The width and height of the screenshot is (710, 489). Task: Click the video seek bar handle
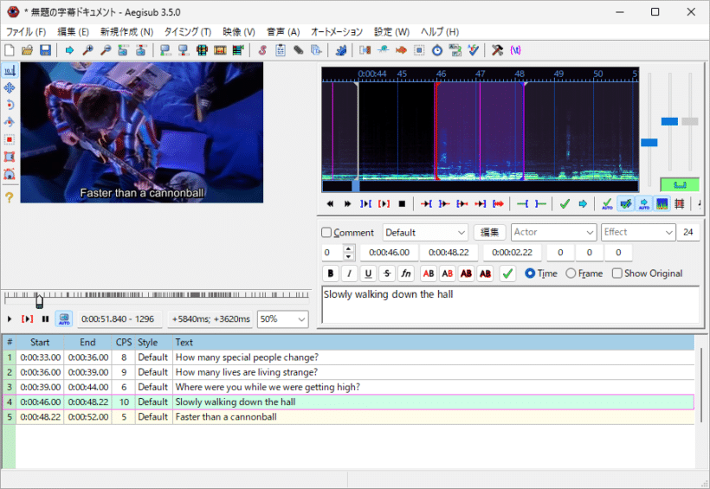(x=39, y=301)
